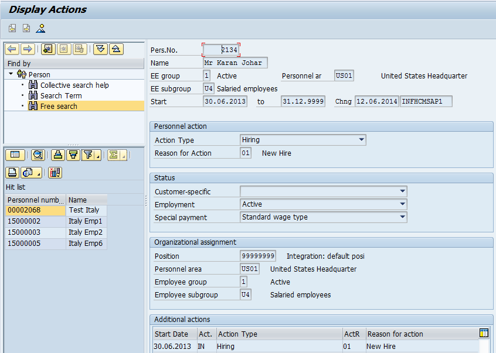
Task: Collapse the Person tree node
Action: click(11, 74)
